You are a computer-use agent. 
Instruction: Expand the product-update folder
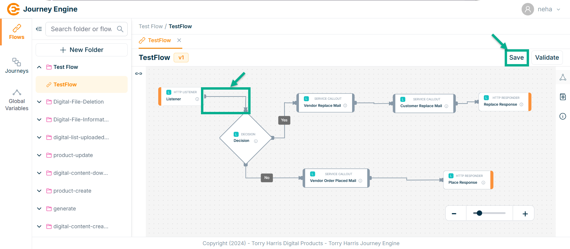click(x=39, y=155)
